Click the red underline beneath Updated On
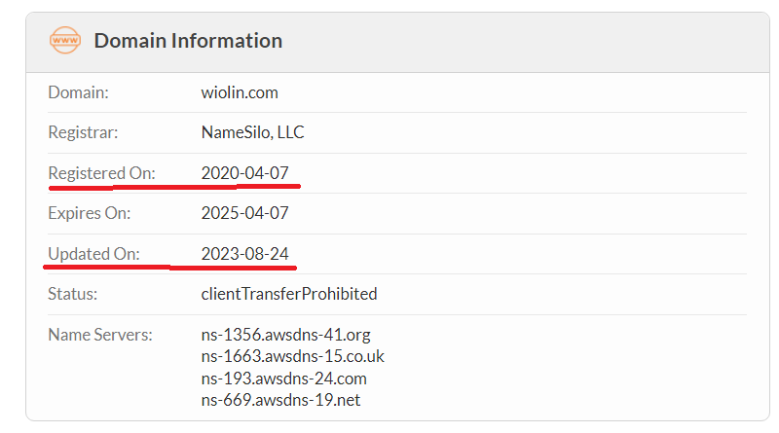Viewport: 779px width, 433px height. pyautogui.click(x=169, y=268)
